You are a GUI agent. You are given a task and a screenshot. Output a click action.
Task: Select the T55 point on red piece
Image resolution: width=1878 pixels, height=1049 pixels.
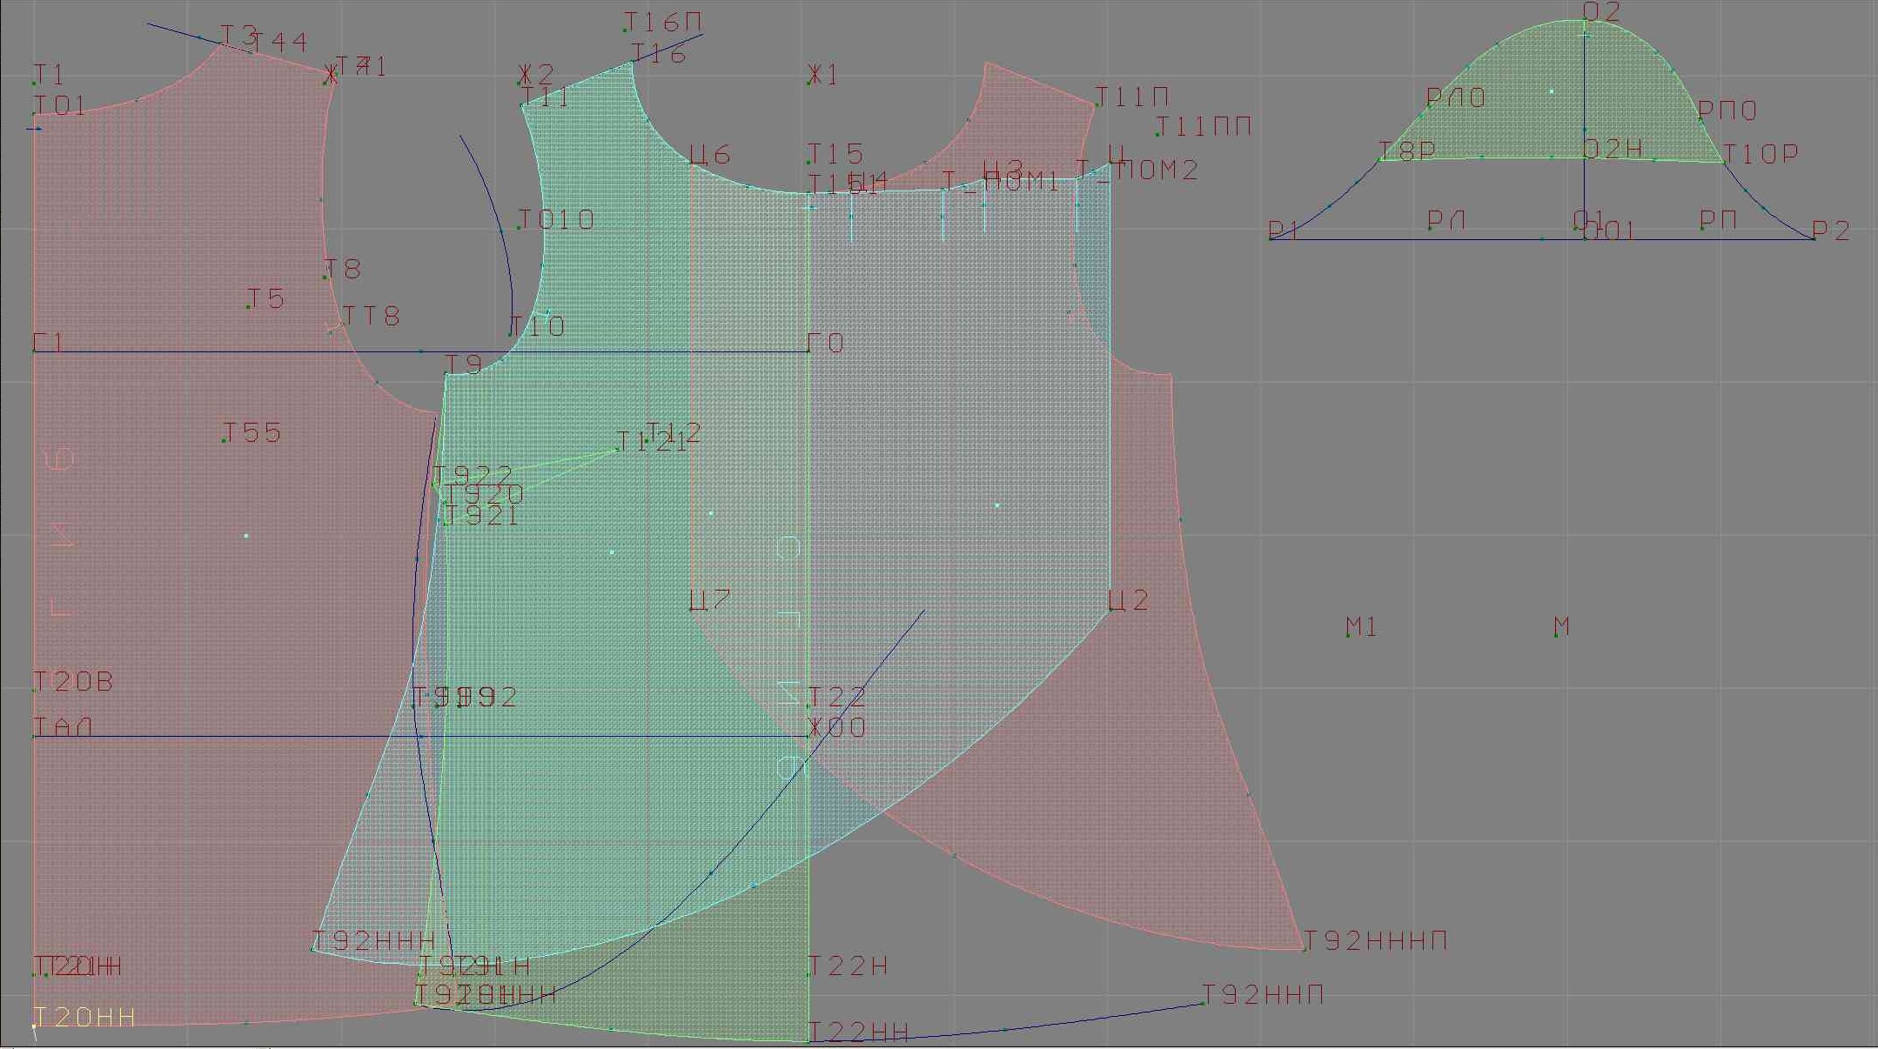(x=225, y=440)
